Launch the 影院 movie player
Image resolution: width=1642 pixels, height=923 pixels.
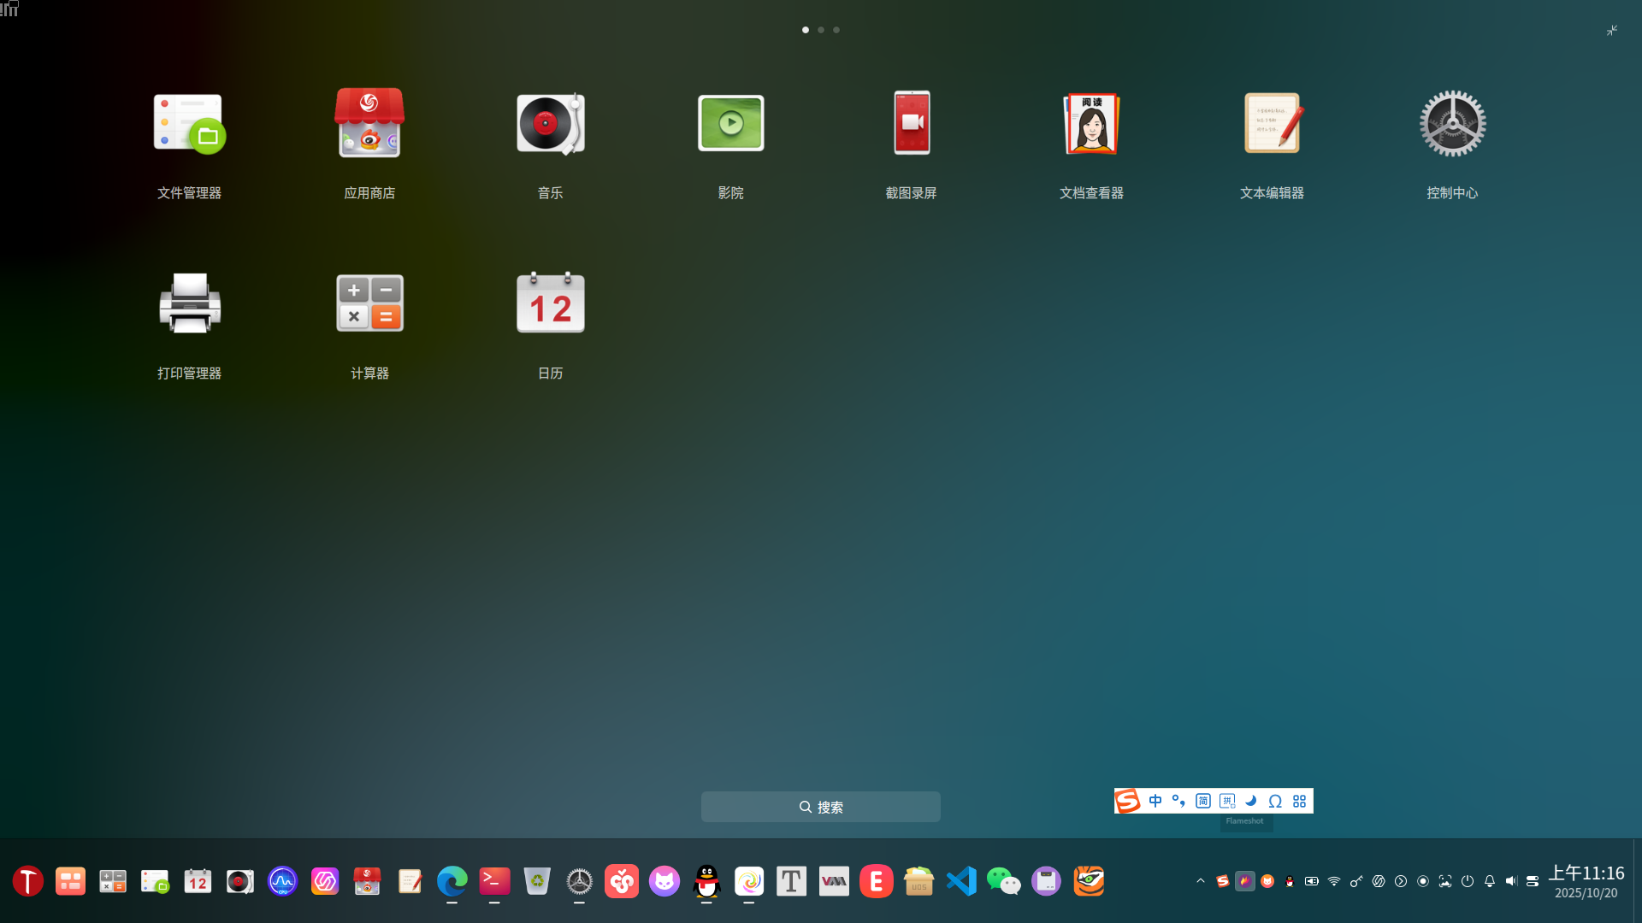pos(730,124)
